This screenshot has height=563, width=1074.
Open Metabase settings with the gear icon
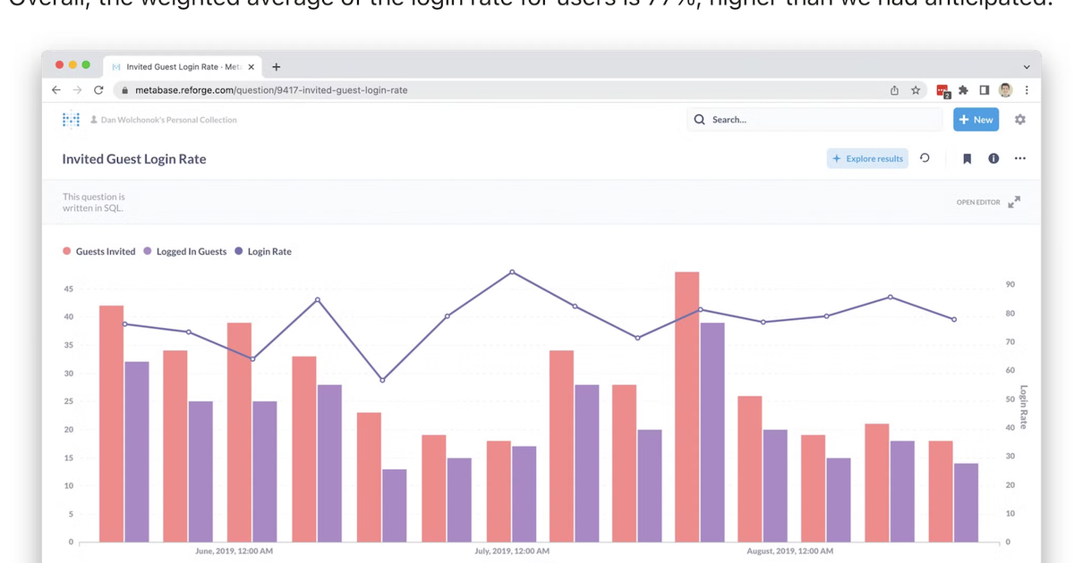pos(1020,119)
